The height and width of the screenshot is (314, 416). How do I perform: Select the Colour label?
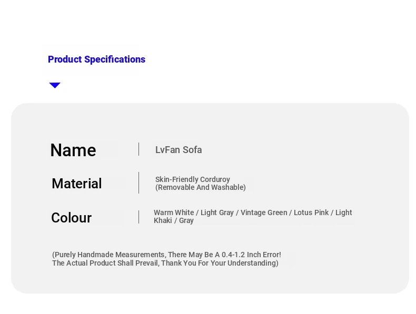click(72, 218)
